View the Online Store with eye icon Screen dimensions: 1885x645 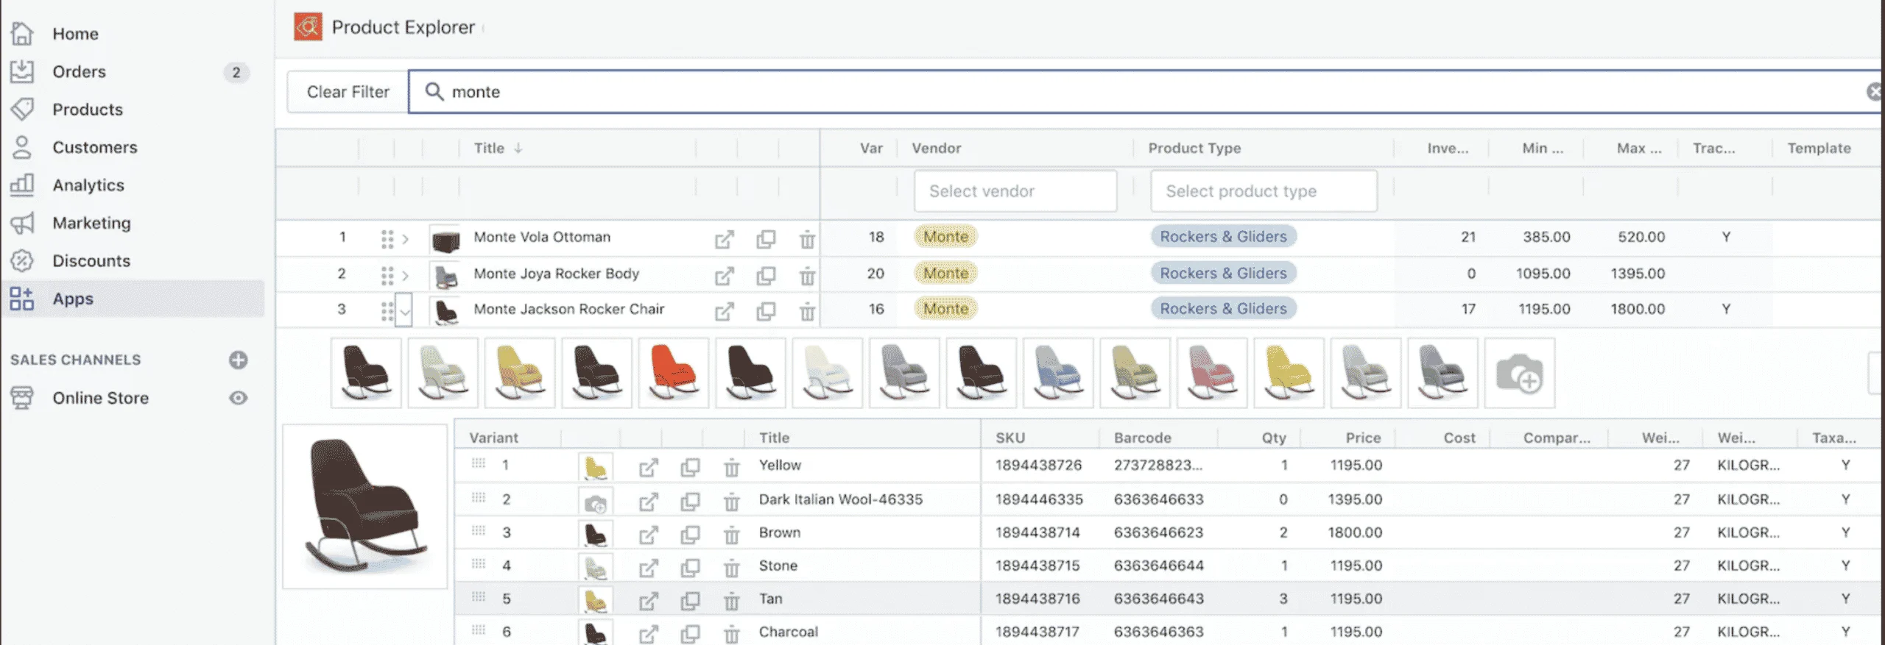click(x=238, y=398)
